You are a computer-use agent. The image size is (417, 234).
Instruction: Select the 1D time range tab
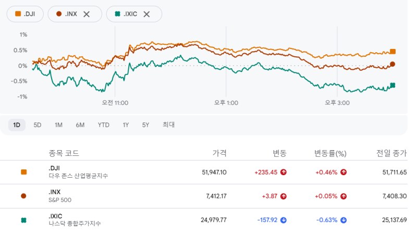(17, 125)
